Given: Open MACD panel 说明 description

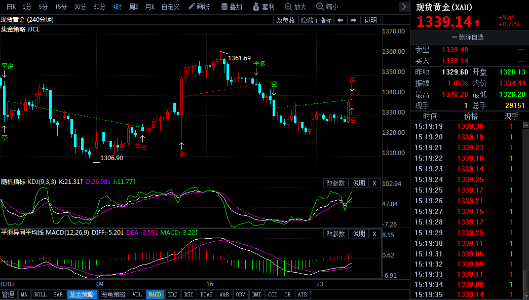Looking at the screenshot, I should 359,234.
